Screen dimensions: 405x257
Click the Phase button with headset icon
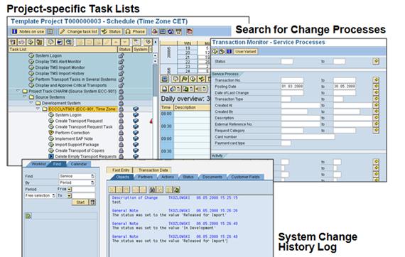[x=135, y=31]
